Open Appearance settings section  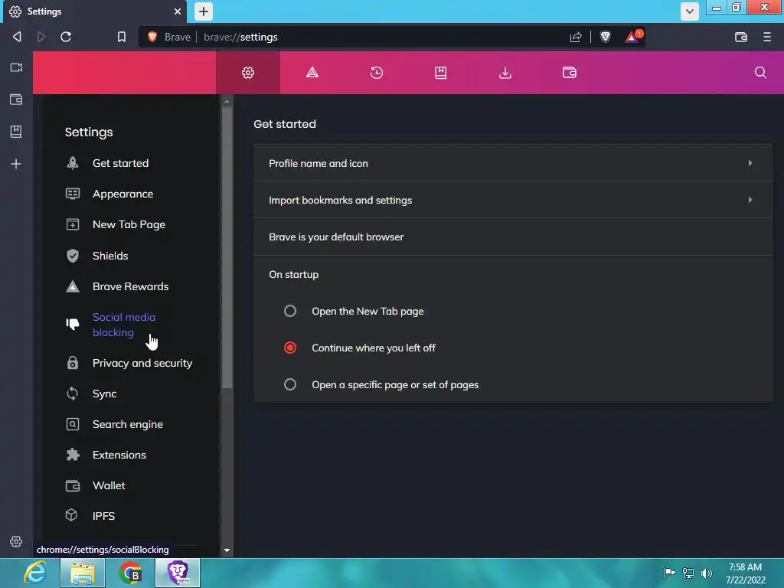pyautogui.click(x=122, y=194)
